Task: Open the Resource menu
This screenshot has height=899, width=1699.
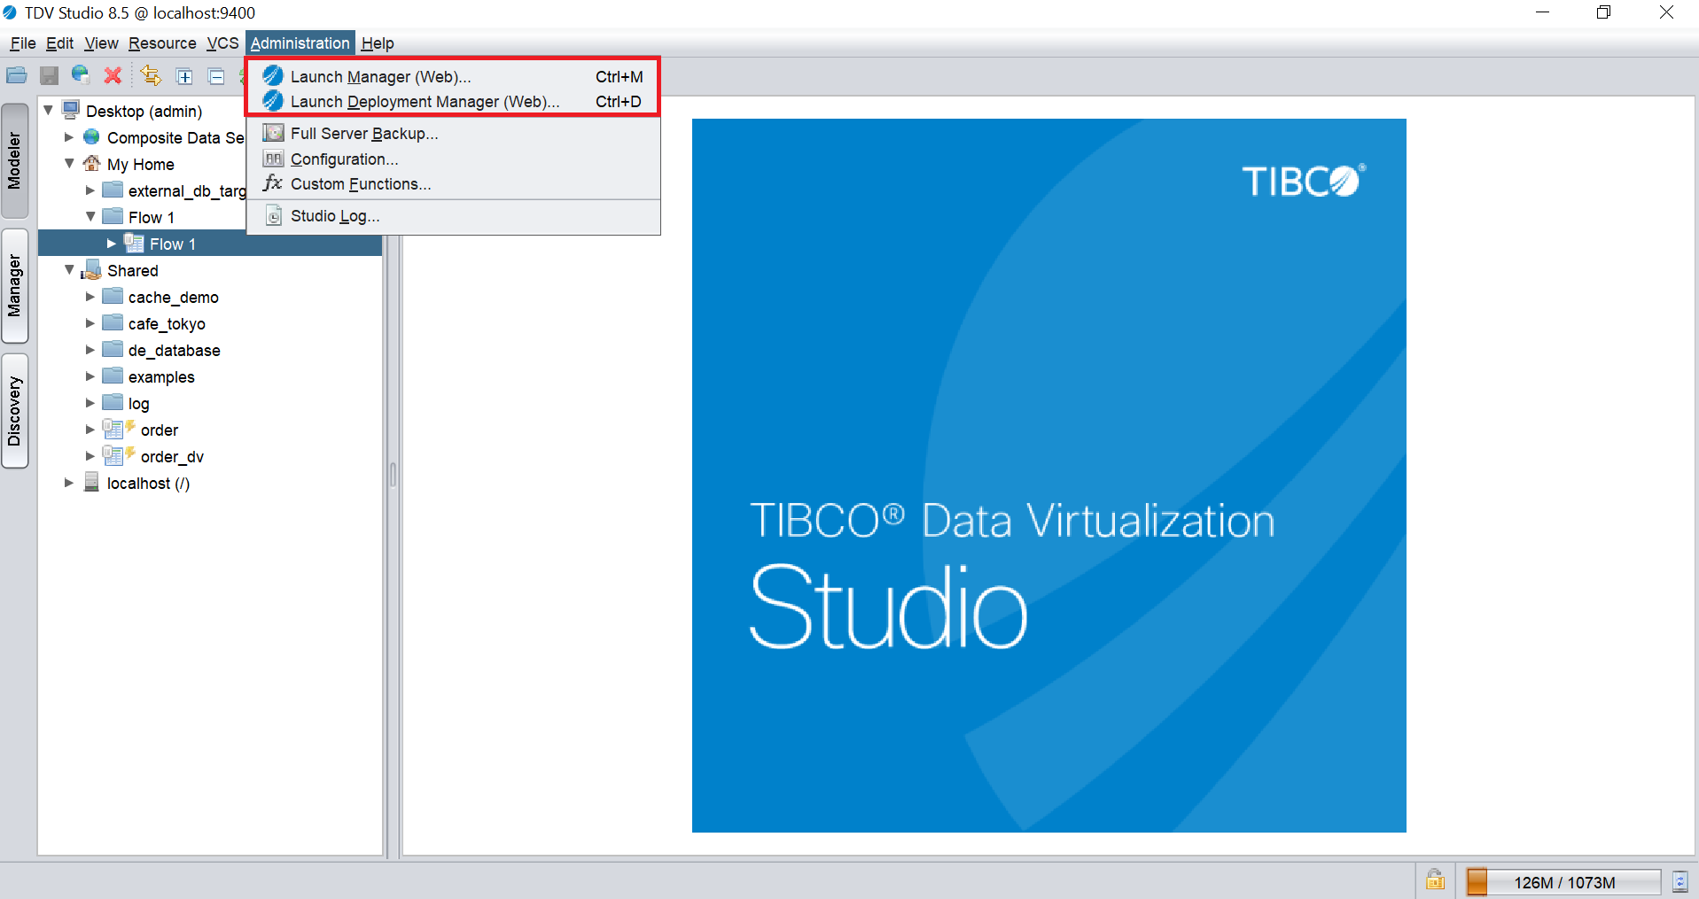Action: [162, 43]
